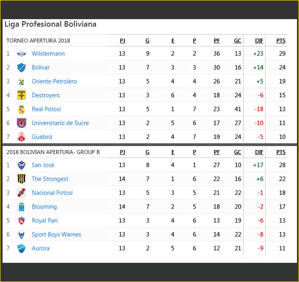Open the Oriente Petrolero team link

(x=54, y=82)
